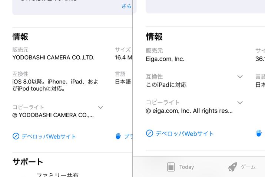Open デベロッパWebサイト link for Eiga.com
This screenshot has width=265, height=177.
click(x=185, y=134)
